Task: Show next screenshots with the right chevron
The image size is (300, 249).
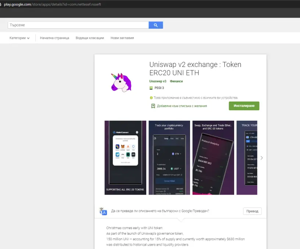Action: [x=261, y=158]
